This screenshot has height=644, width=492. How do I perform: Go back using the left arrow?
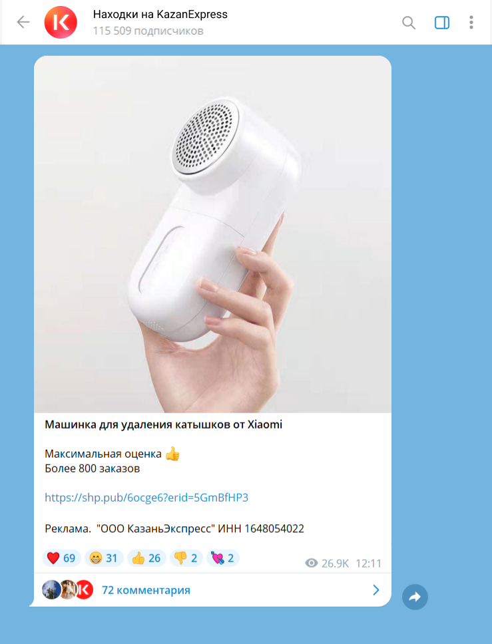click(23, 22)
